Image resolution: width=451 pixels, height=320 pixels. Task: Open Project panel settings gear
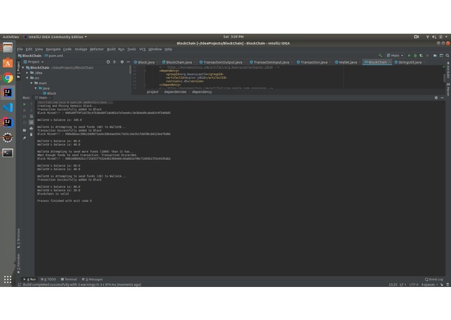pos(122,62)
